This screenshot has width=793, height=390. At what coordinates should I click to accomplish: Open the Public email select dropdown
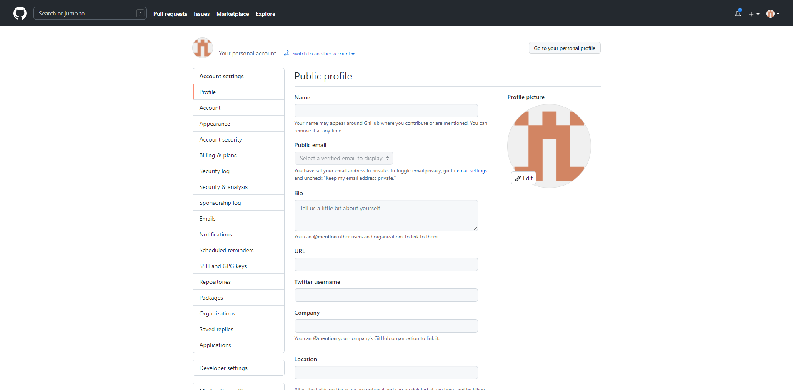(x=343, y=158)
